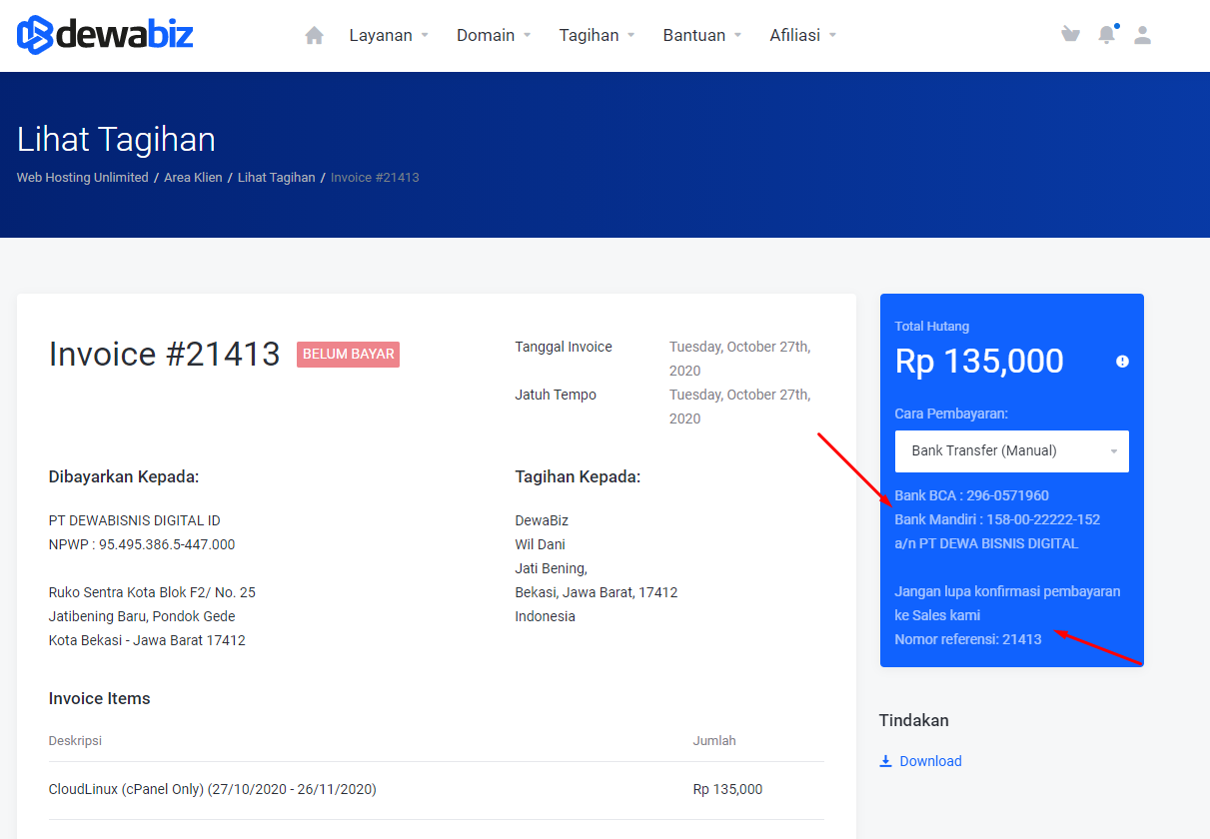Click the Total Hutang label

[932, 327]
